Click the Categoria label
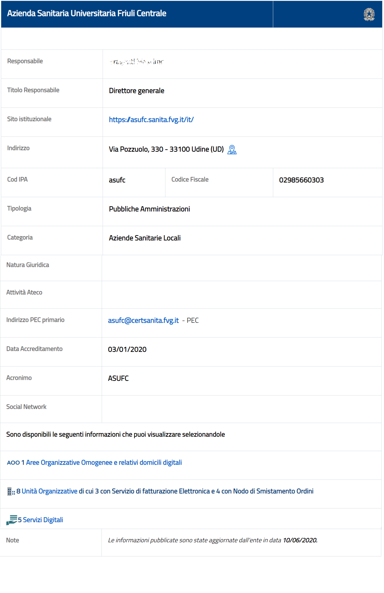Image resolution: width=384 pixels, height=593 pixels. point(20,237)
